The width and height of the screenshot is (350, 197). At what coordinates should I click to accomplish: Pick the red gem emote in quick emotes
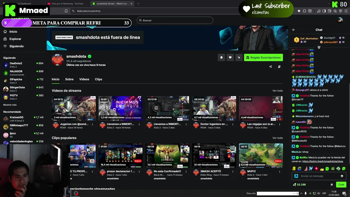click(x=316, y=169)
